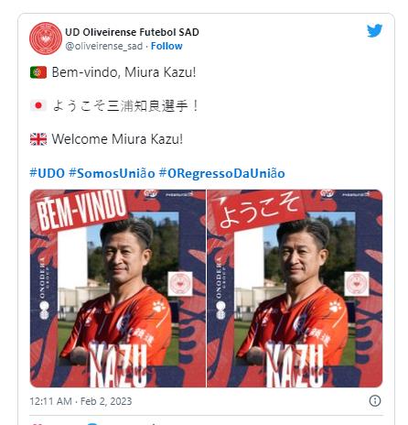Open the 12:11 AM Feb 2, 2023 timestamp

81,401
